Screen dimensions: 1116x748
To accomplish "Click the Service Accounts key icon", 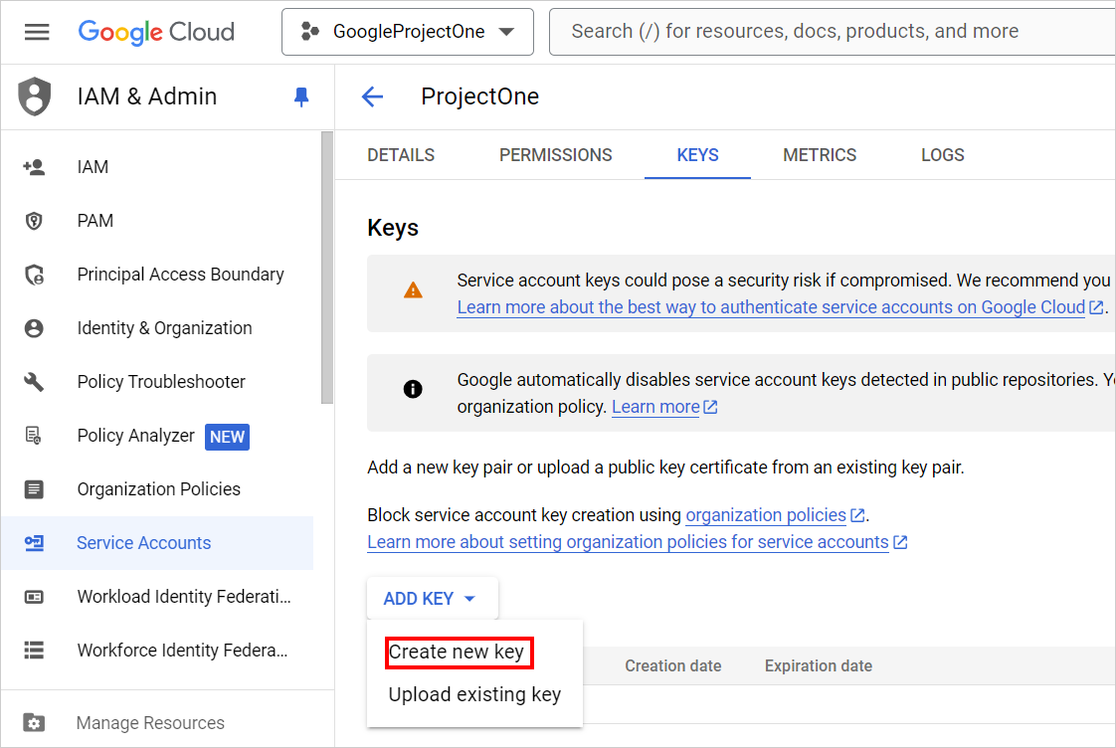I will (34, 543).
